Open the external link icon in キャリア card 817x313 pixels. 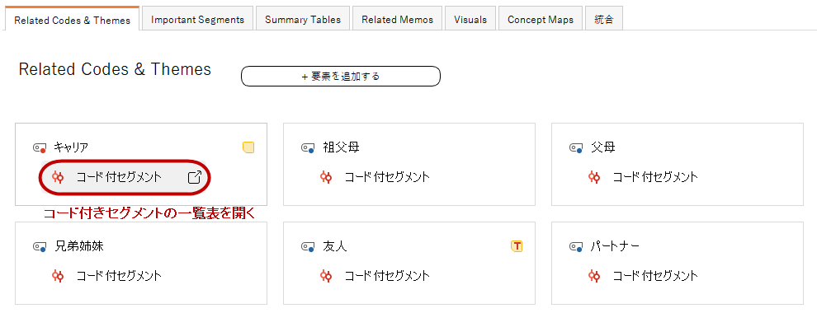(x=195, y=177)
